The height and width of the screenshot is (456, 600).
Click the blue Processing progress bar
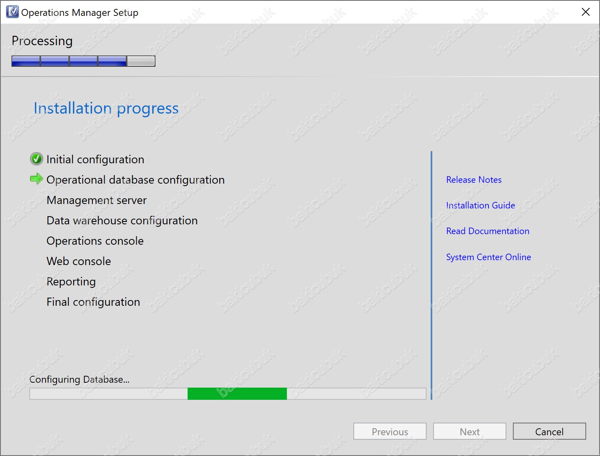point(83,61)
